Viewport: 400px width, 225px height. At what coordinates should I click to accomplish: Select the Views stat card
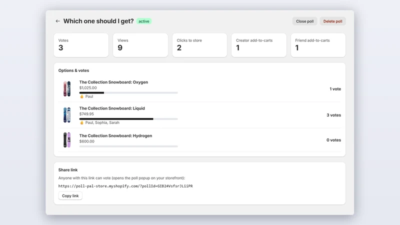(x=140, y=45)
